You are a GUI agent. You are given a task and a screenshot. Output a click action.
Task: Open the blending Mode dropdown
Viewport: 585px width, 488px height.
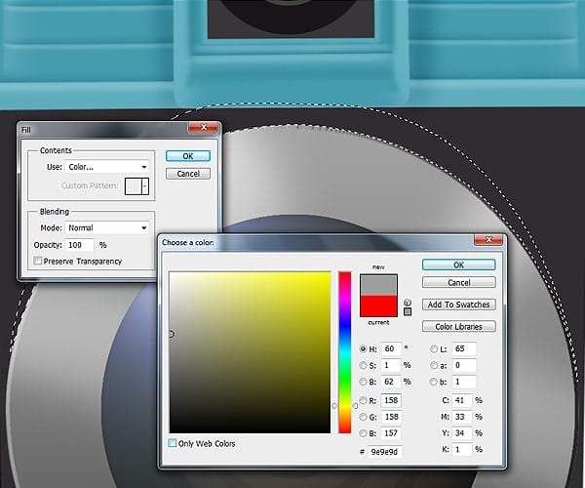click(107, 227)
